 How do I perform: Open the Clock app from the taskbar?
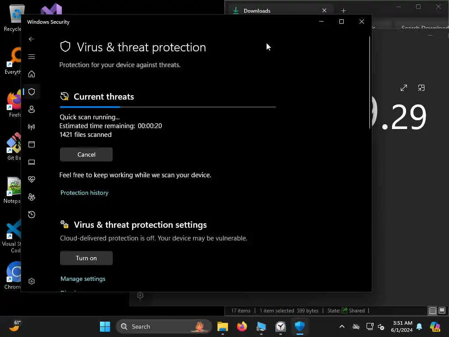pyautogui.click(x=281, y=326)
